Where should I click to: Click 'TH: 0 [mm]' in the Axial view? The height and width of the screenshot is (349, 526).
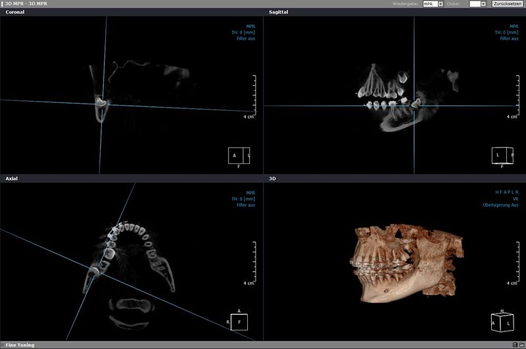click(x=243, y=199)
